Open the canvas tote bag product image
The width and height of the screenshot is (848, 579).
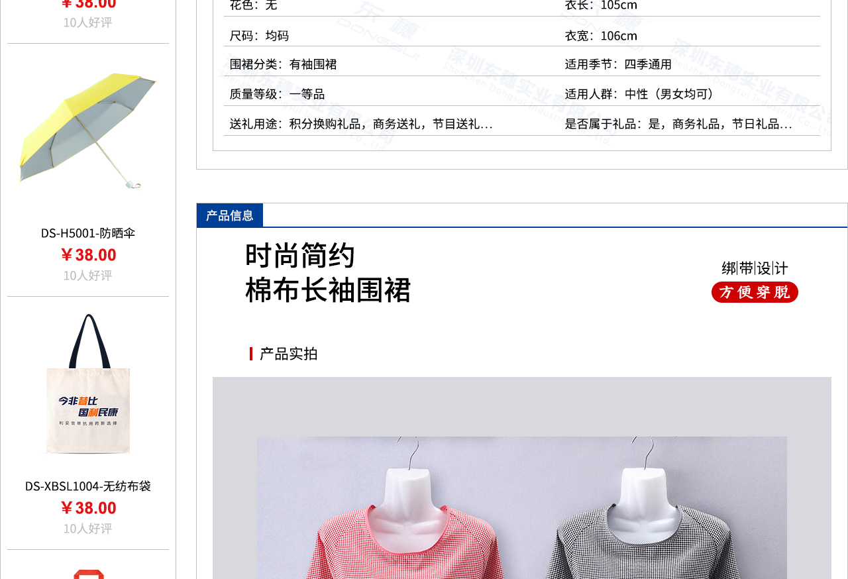[88, 384]
